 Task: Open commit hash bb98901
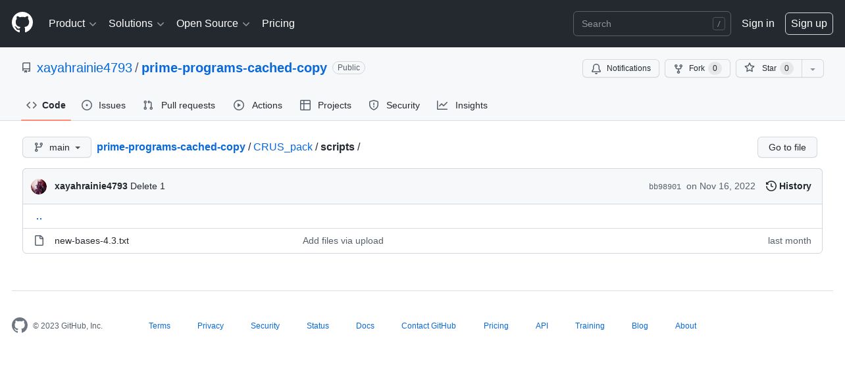click(x=665, y=187)
